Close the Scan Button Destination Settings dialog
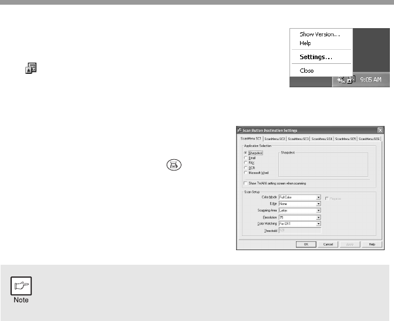The width and height of the screenshot is (394, 321). (x=380, y=130)
